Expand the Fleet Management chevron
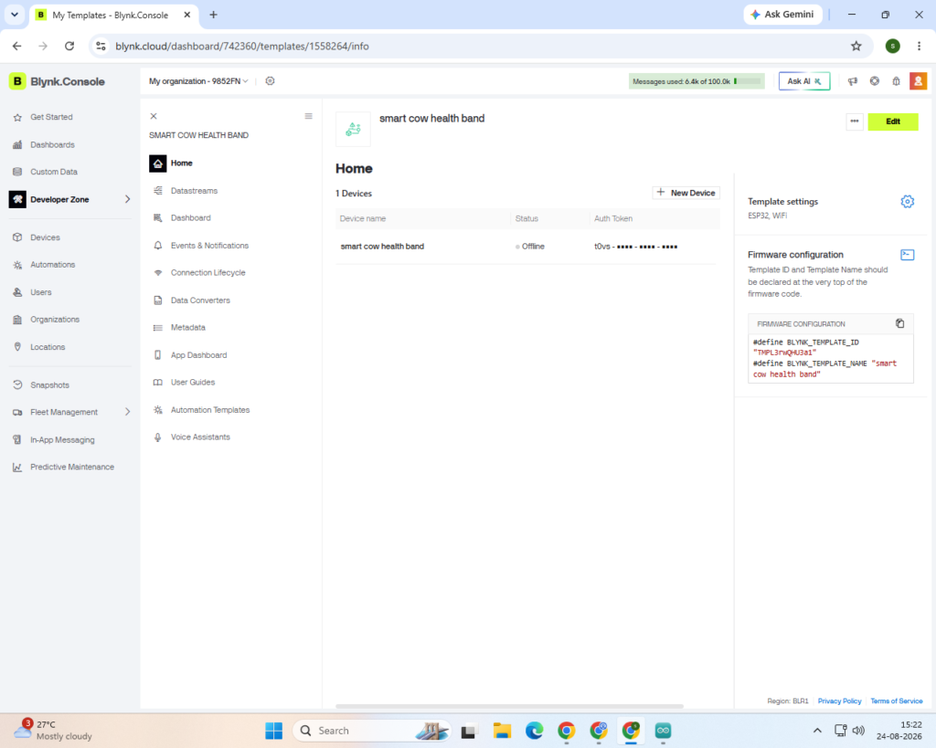The height and width of the screenshot is (748, 936). 127,412
